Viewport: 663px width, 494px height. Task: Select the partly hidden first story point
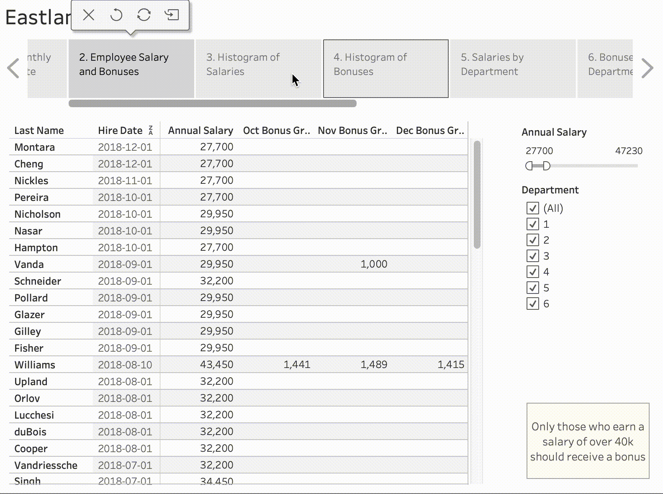[47, 69]
